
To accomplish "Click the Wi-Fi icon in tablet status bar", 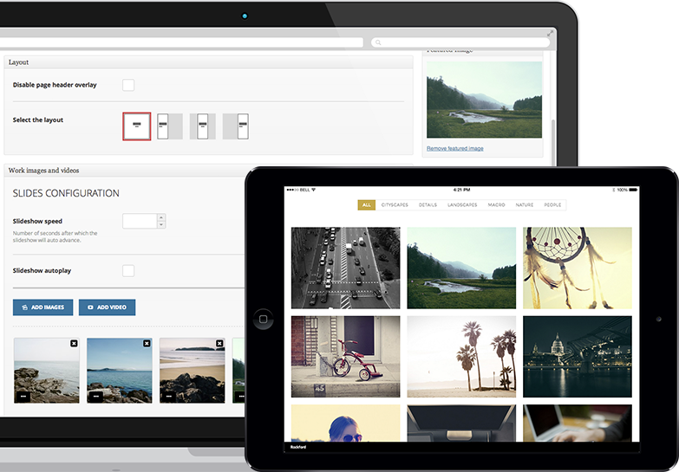I will pos(314,190).
